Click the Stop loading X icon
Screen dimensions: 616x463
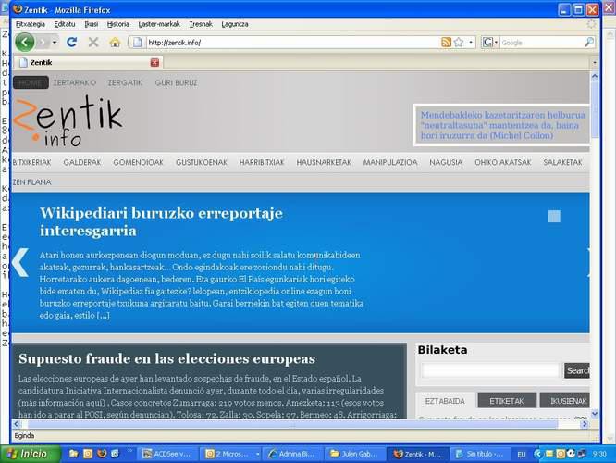pos(93,42)
